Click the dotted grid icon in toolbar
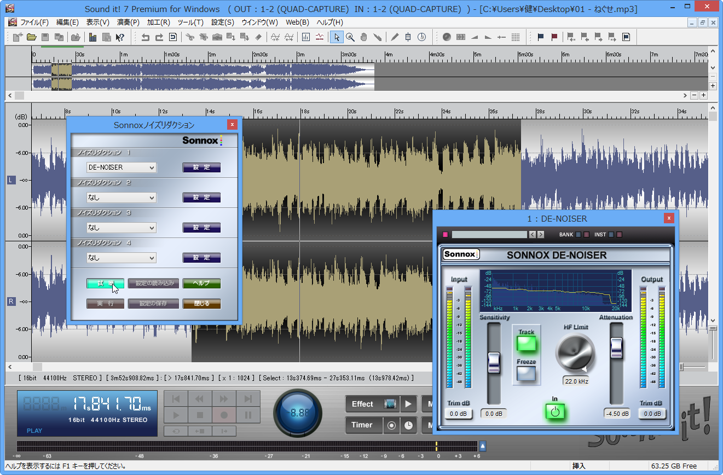This screenshot has width=723, height=475. click(515, 37)
